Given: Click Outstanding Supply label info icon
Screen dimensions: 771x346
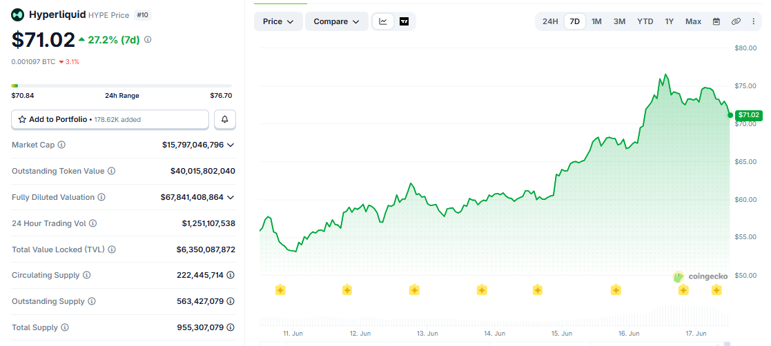Looking at the screenshot, I should click(92, 301).
